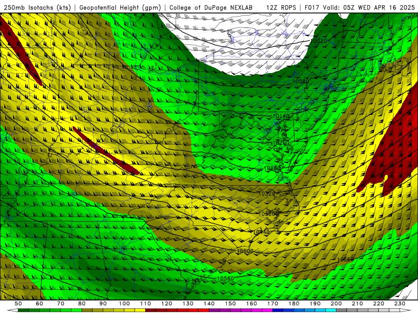This screenshot has width=418, height=313.
Task: Click the 10260 height contour label
Action: pos(272,168)
